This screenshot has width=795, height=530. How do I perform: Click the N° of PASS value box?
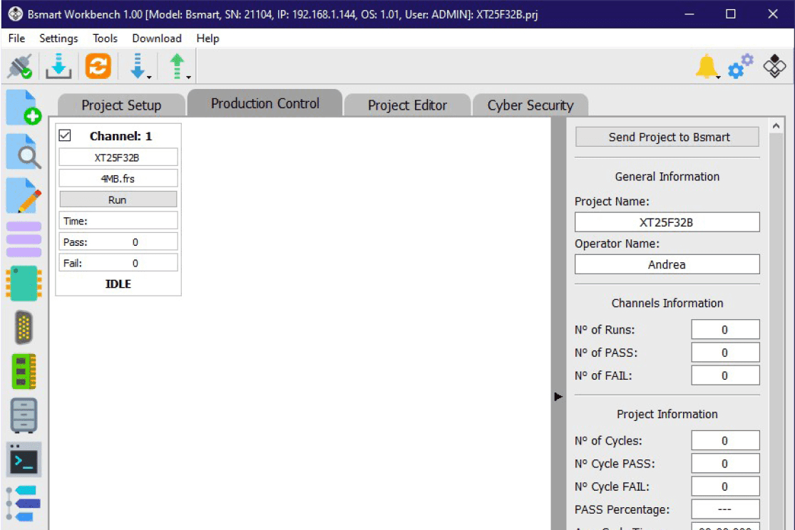[725, 353]
